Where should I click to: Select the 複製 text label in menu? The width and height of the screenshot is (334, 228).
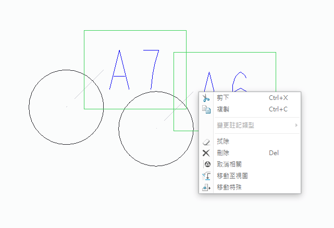coord(223,109)
